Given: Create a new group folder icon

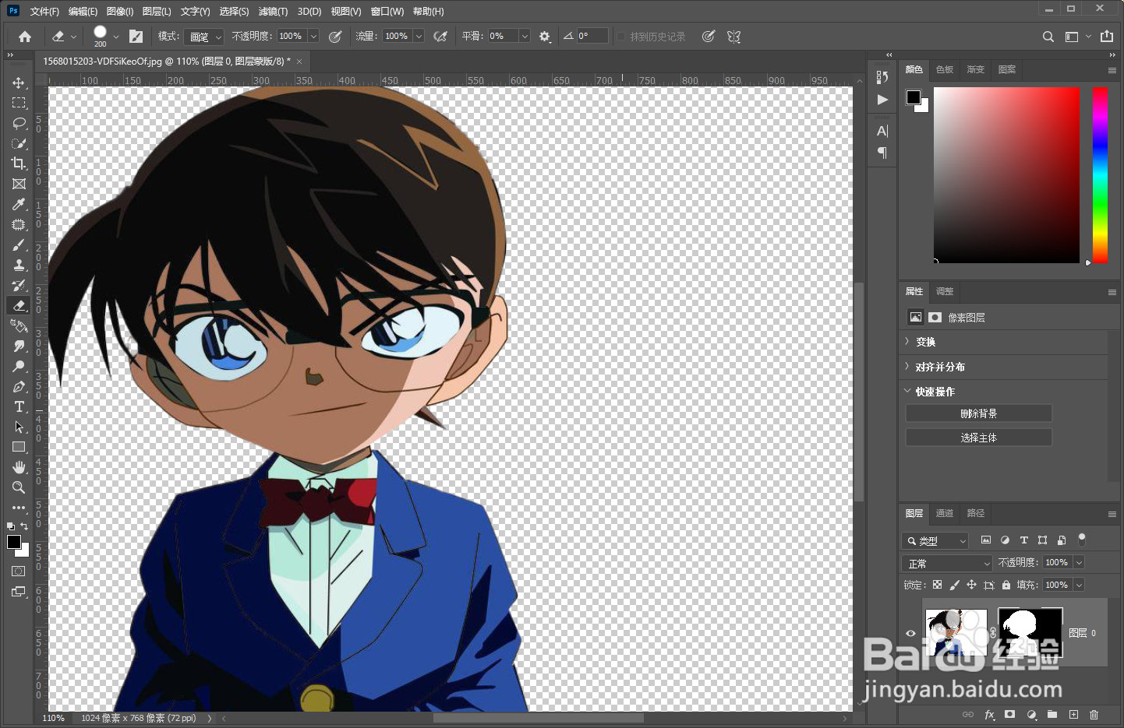Looking at the screenshot, I should click(1052, 714).
